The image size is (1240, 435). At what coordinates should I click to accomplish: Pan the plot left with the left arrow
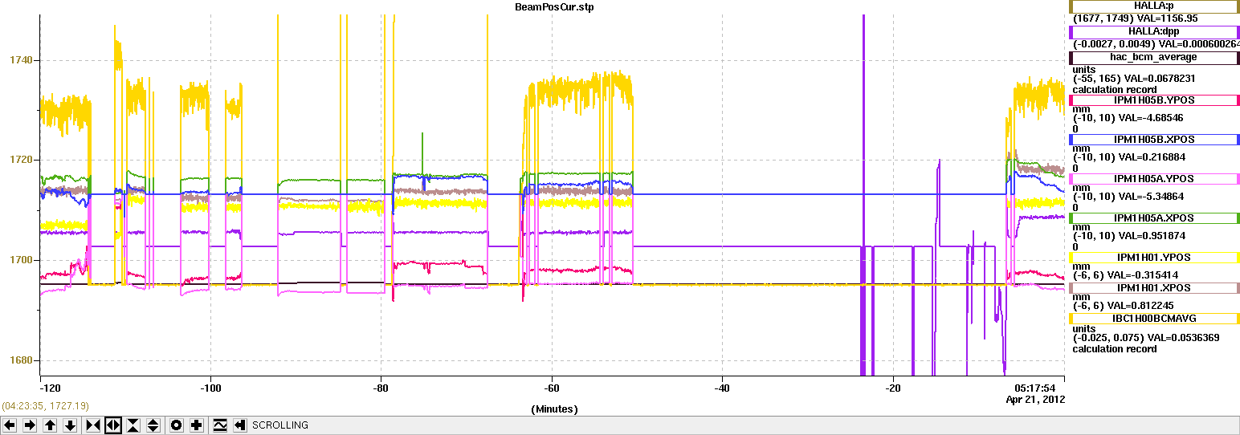[10, 425]
